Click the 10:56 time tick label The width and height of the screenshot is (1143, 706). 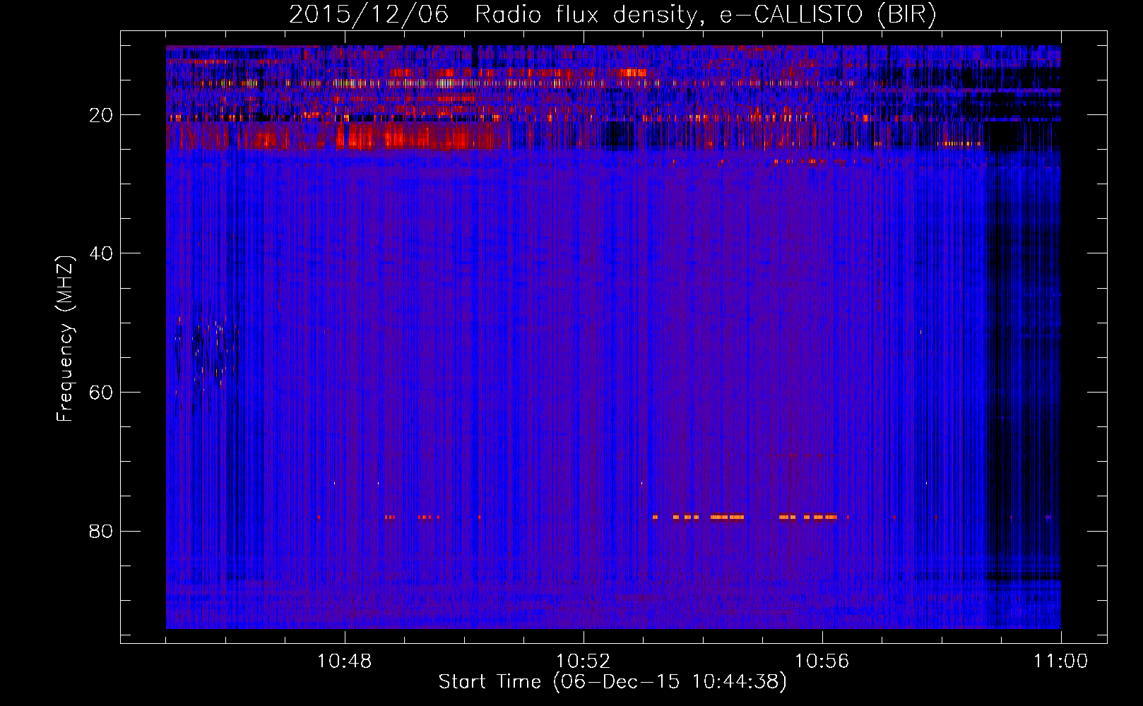822,662
